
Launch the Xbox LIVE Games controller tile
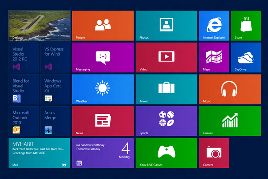166,153
